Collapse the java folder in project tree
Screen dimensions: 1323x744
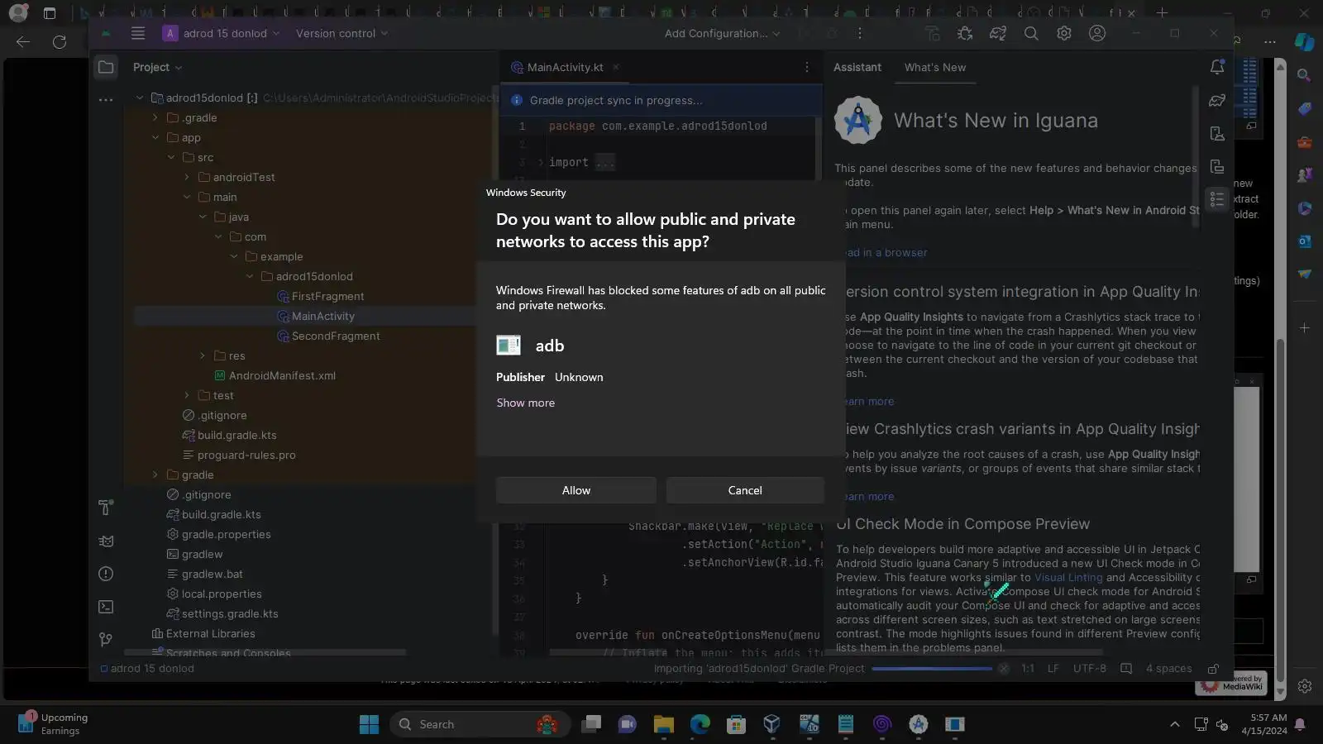(x=203, y=217)
